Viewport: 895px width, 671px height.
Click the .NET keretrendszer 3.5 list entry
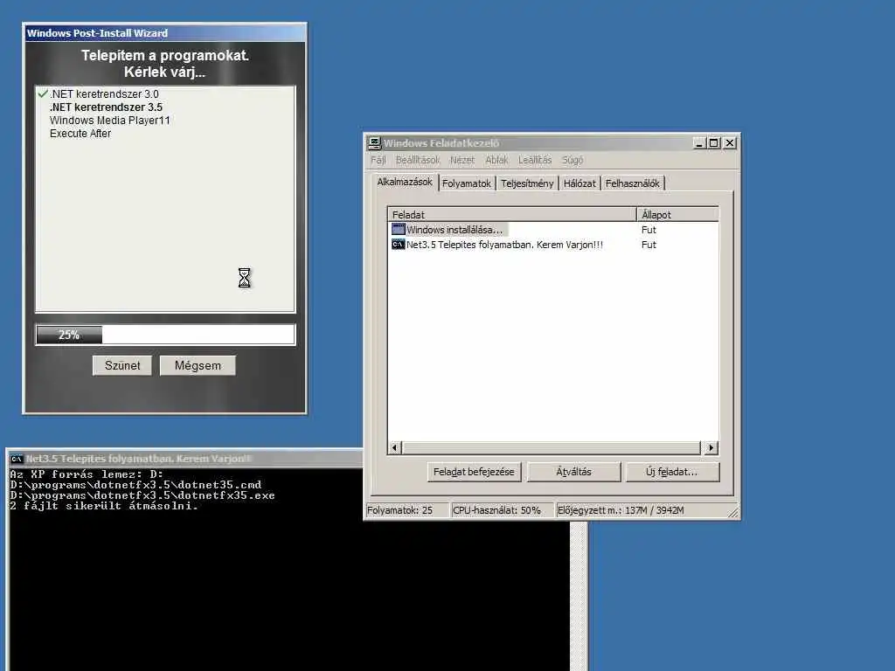click(x=106, y=107)
